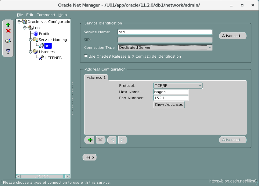Collapse the Service Naming node
Image resolution: width=259 pixels, height=186 pixels.
(31, 40)
